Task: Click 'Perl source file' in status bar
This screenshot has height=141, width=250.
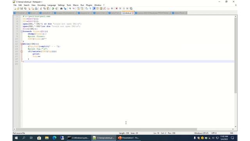Action: [19, 133]
